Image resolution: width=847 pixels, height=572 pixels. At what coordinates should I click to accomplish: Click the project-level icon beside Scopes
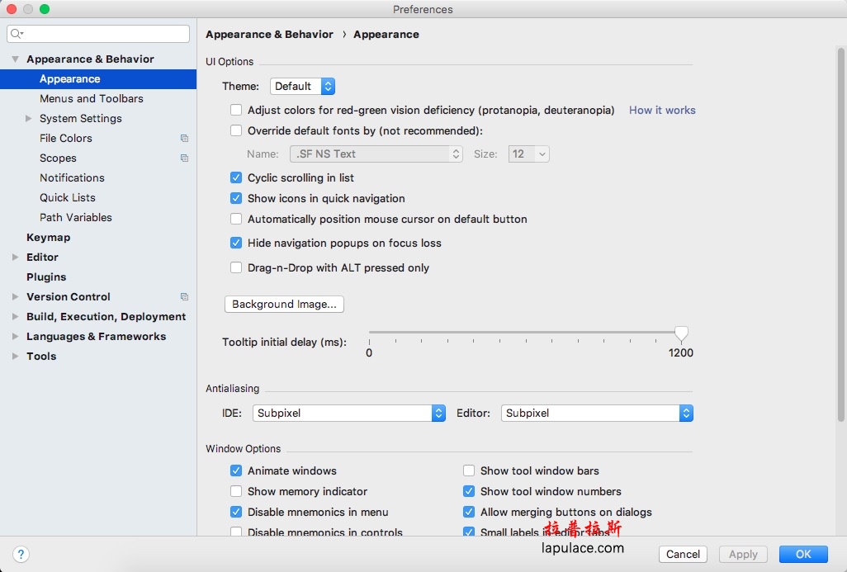pyautogui.click(x=184, y=158)
